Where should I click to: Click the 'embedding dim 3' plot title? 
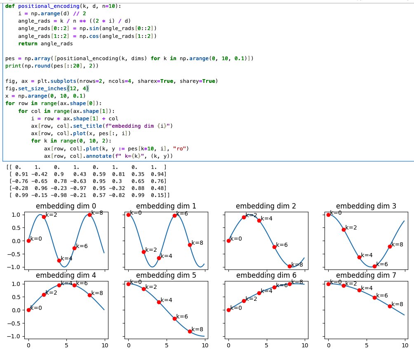[366, 206]
